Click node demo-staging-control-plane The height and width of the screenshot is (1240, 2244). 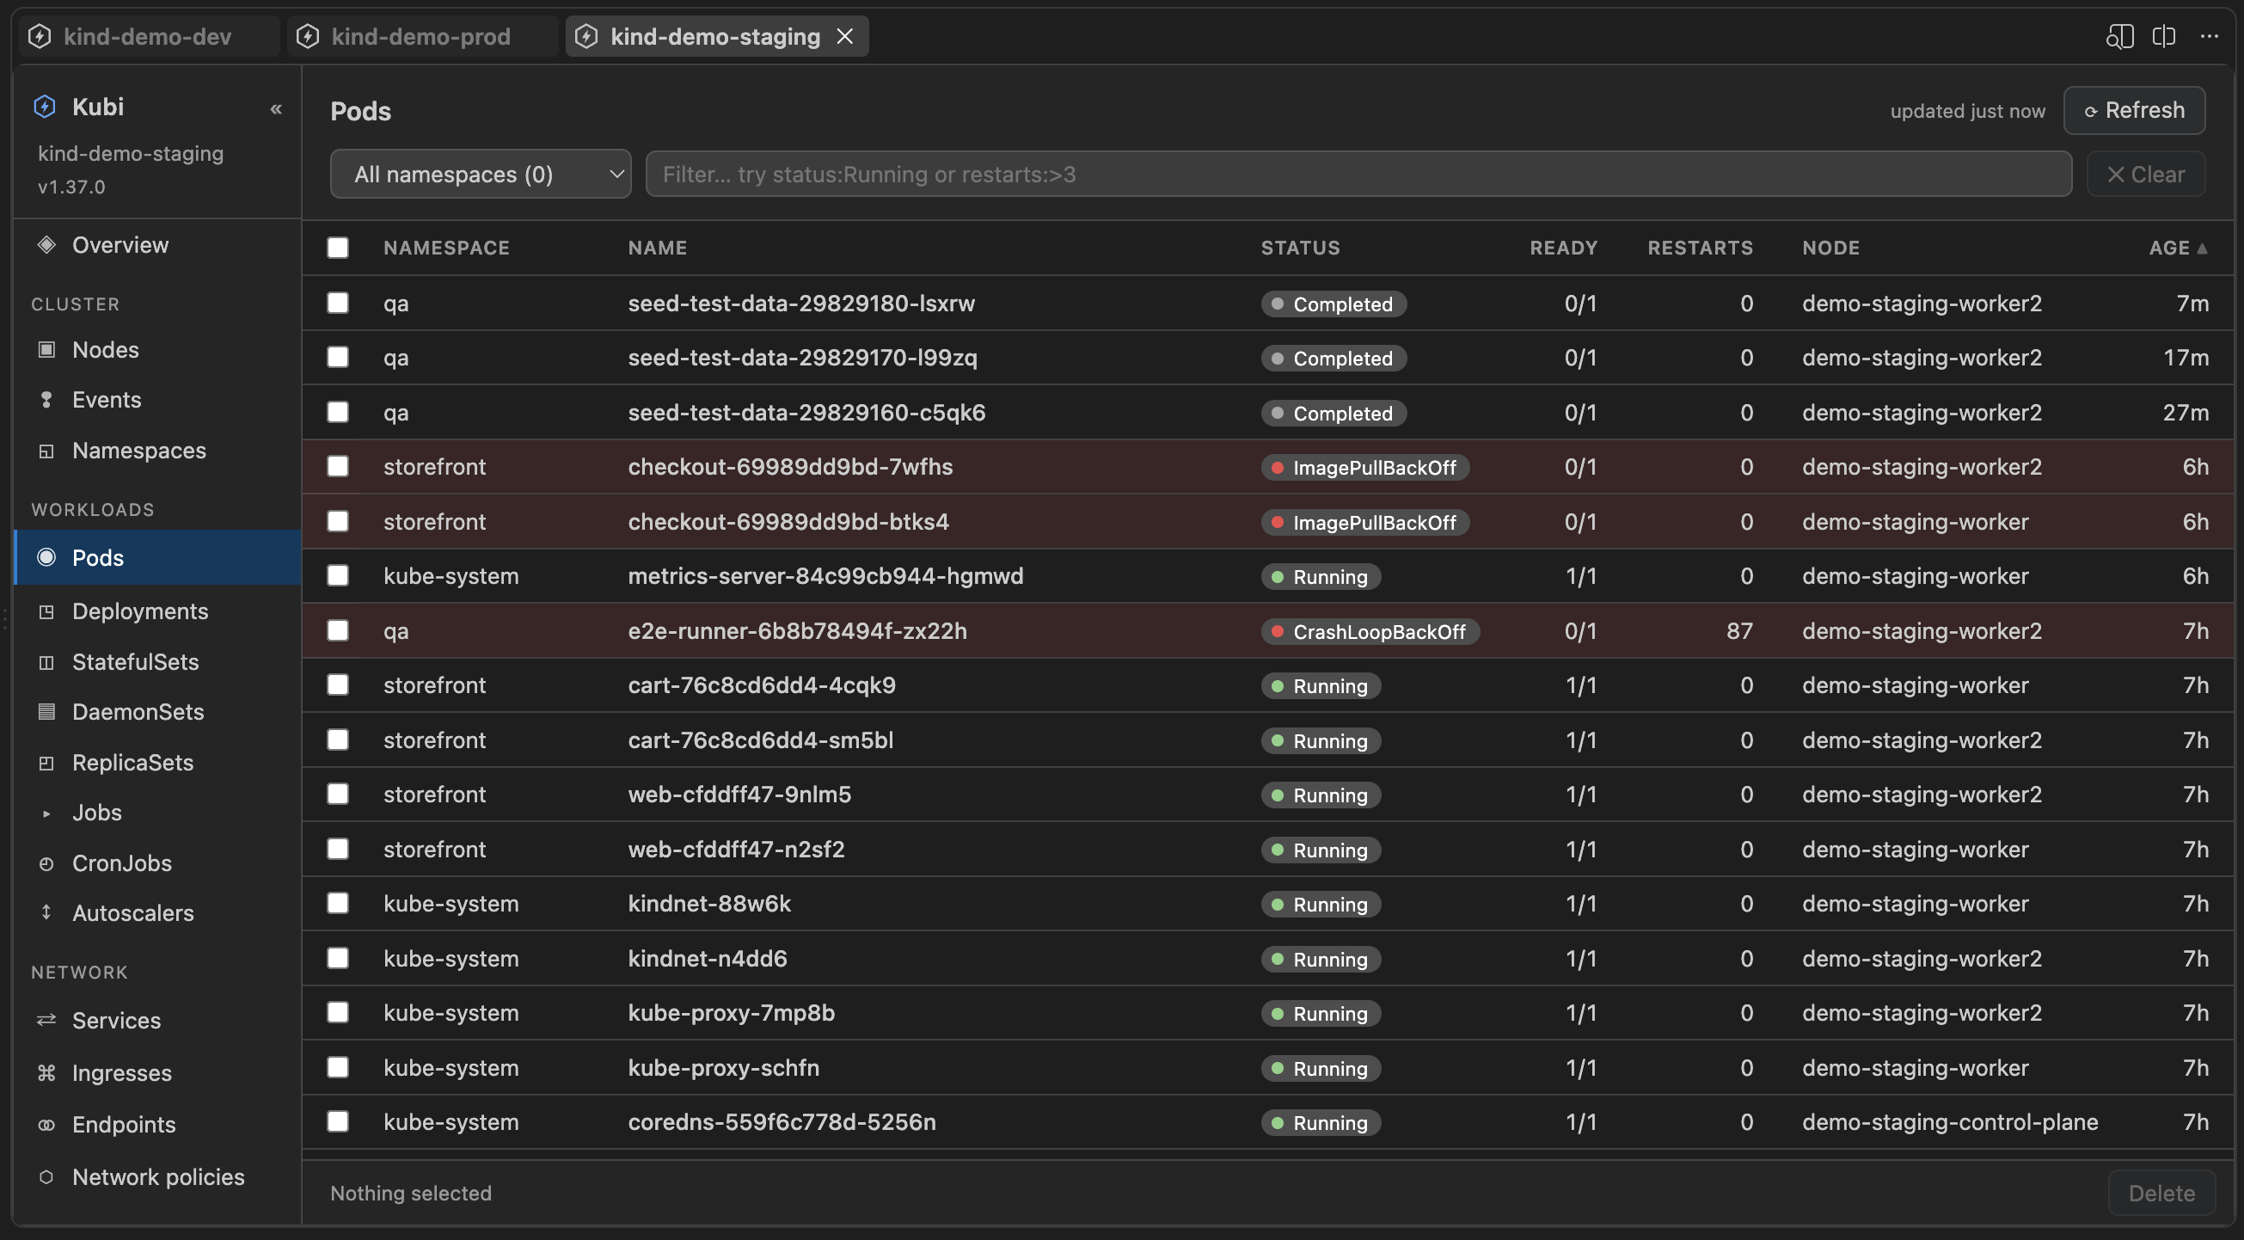[x=1950, y=1122]
